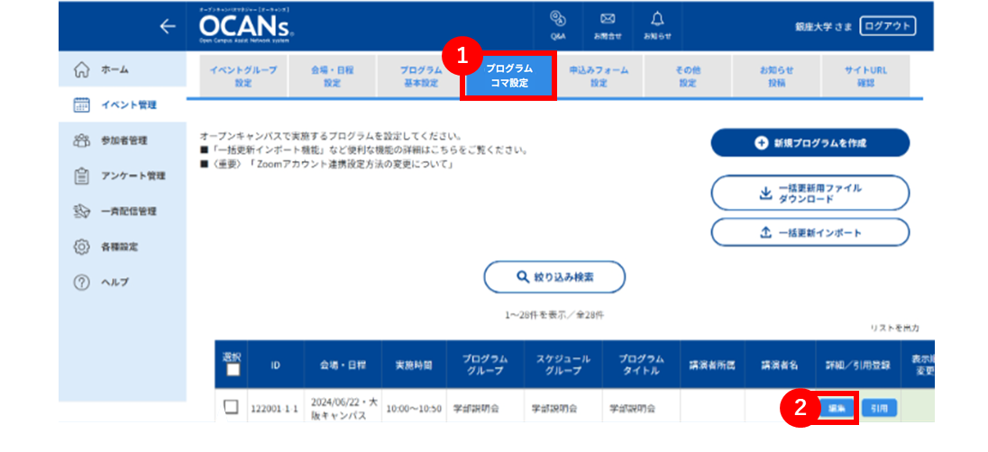The image size is (988, 452).
Task: Switch to プログラムコマ設定 tab
Action: (509, 76)
